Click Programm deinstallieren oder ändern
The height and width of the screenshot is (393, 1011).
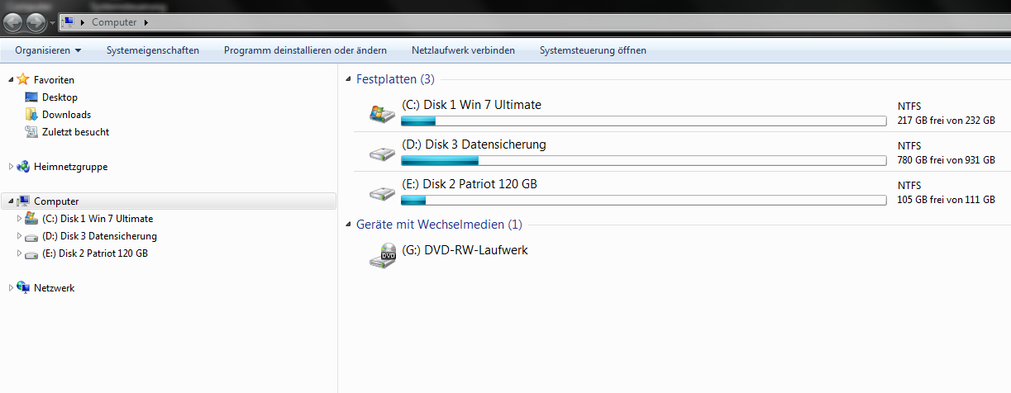click(x=305, y=50)
